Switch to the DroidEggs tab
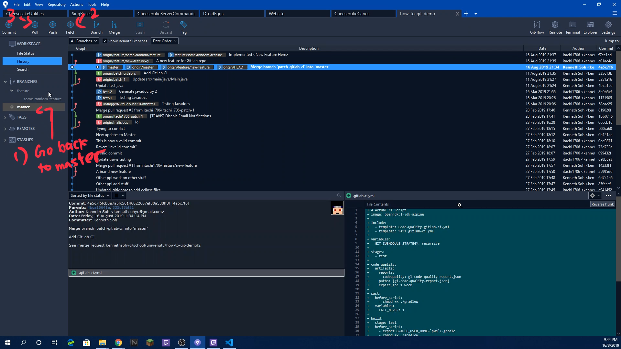Screen dimensions: 621x349 232,14
